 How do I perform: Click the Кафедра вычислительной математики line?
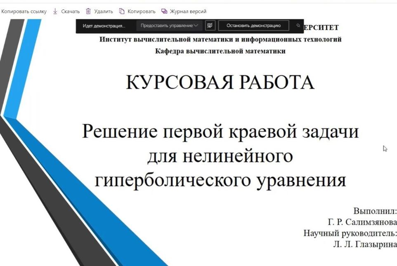click(220, 51)
